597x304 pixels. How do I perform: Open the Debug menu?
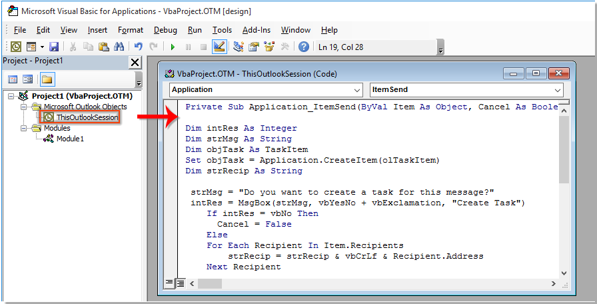[x=165, y=30]
